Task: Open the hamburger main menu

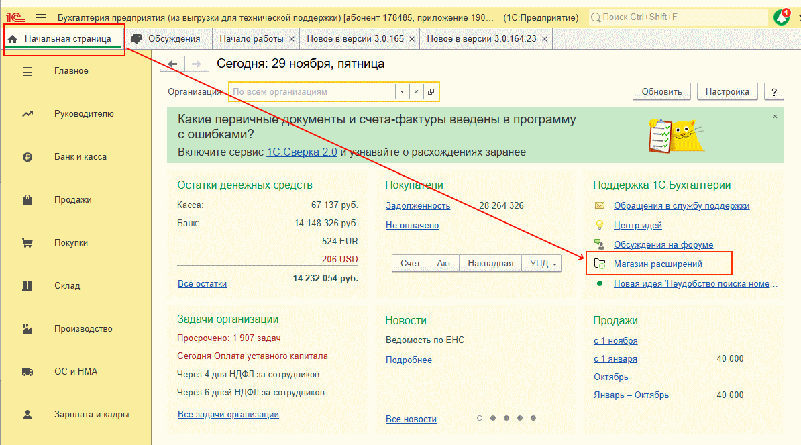Action: (x=41, y=18)
